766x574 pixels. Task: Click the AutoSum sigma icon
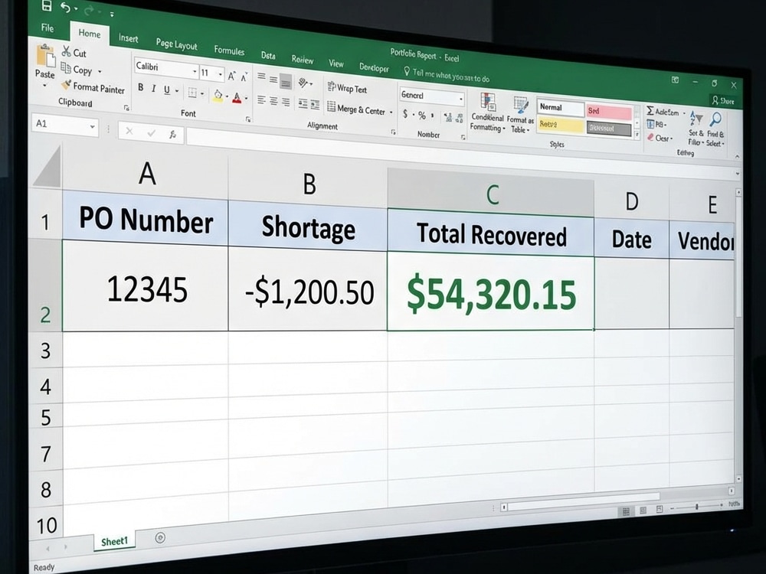pyautogui.click(x=650, y=111)
